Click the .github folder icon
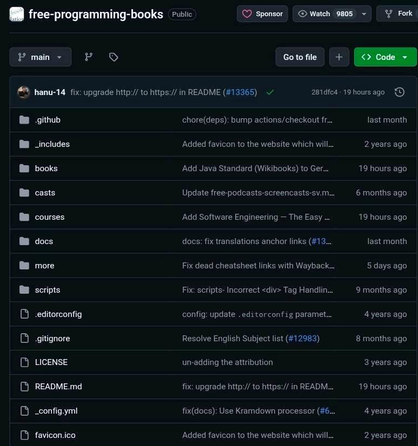418x446 pixels. tap(24, 120)
